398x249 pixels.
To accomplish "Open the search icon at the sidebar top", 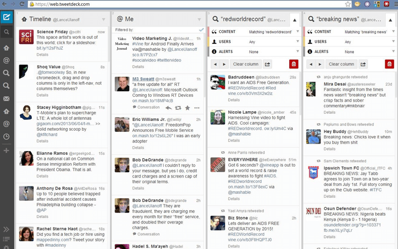I will point(6,32).
